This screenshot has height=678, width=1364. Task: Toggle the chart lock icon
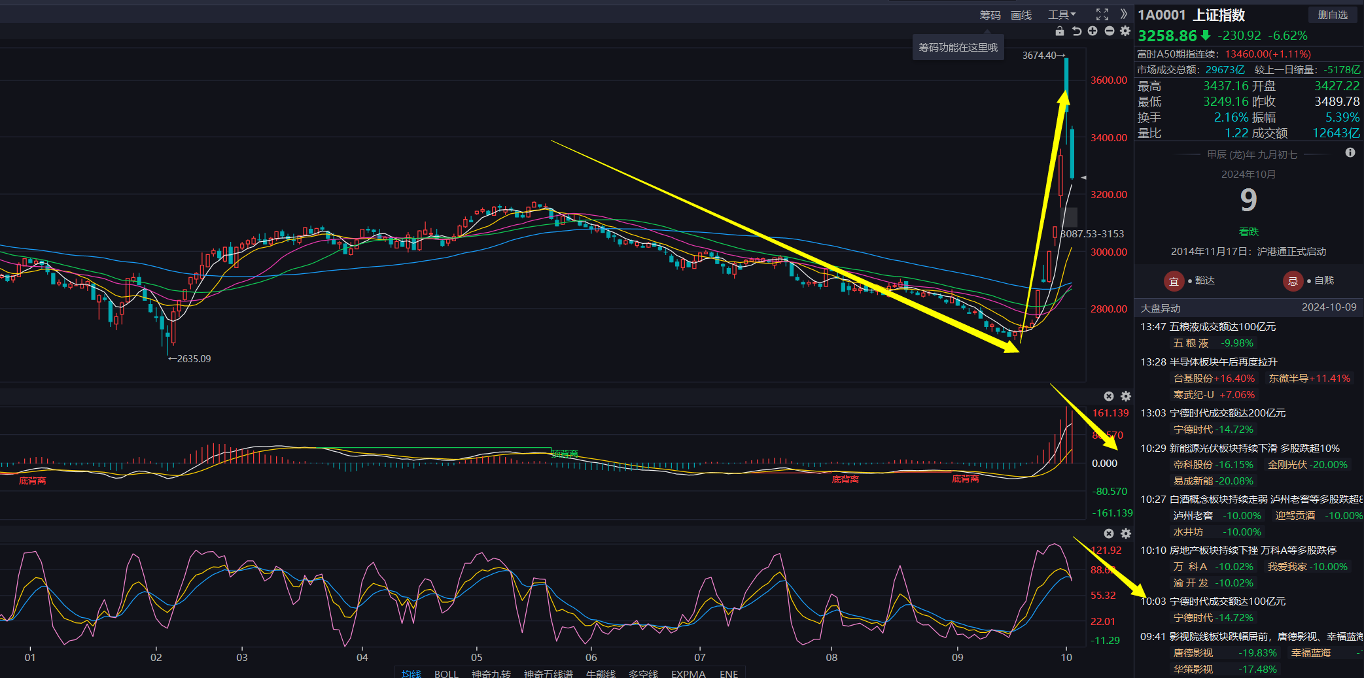click(x=1060, y=31)
